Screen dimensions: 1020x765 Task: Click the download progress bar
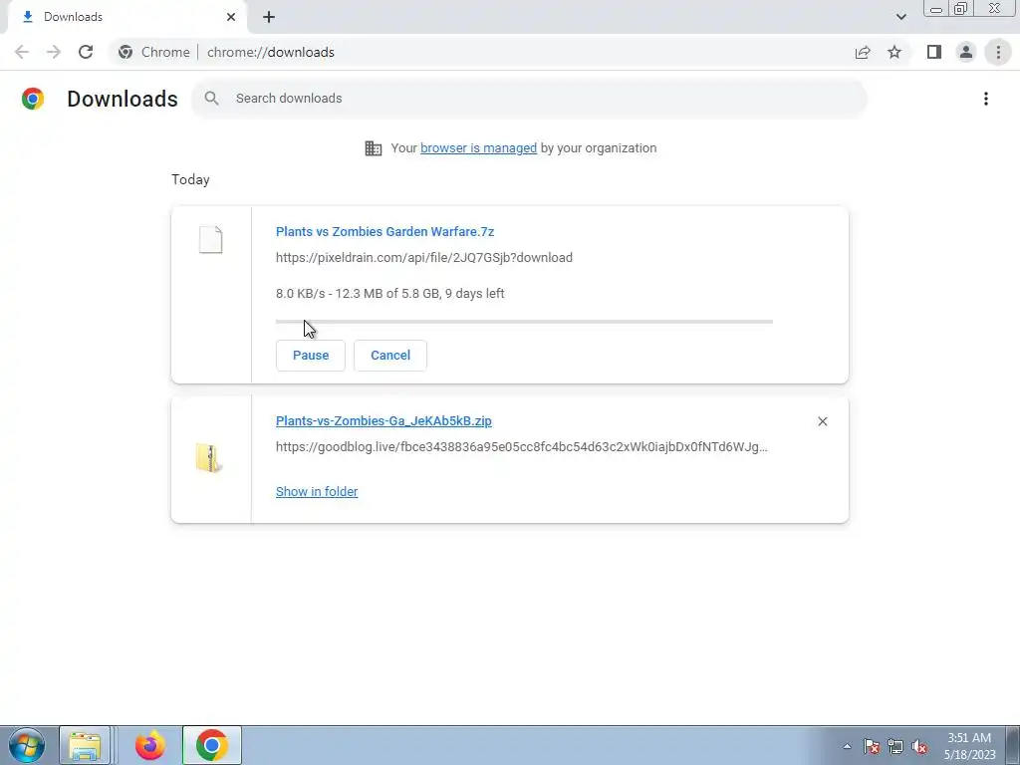click(x=524, y=322)
